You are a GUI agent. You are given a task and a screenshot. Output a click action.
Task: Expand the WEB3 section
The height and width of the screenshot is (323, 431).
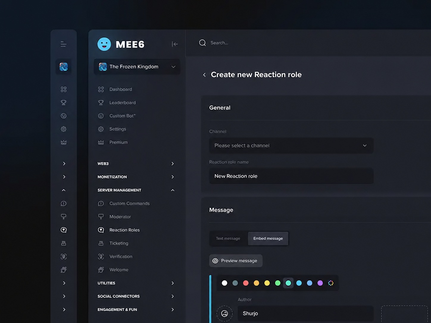(136, 164)
